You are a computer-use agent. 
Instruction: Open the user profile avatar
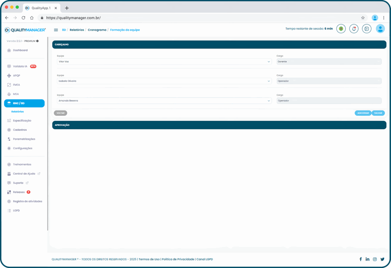(380, 29)
